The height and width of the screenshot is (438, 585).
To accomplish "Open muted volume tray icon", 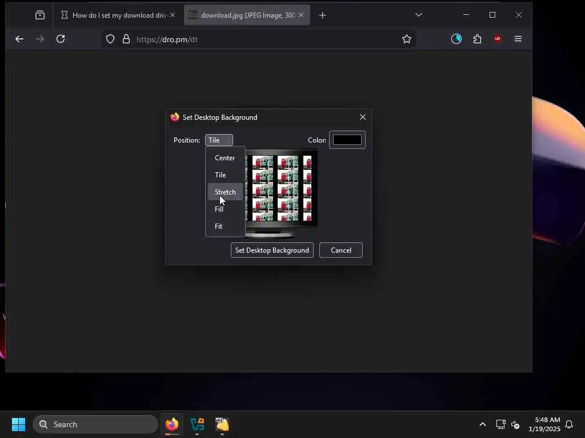I will click(515, 424).
